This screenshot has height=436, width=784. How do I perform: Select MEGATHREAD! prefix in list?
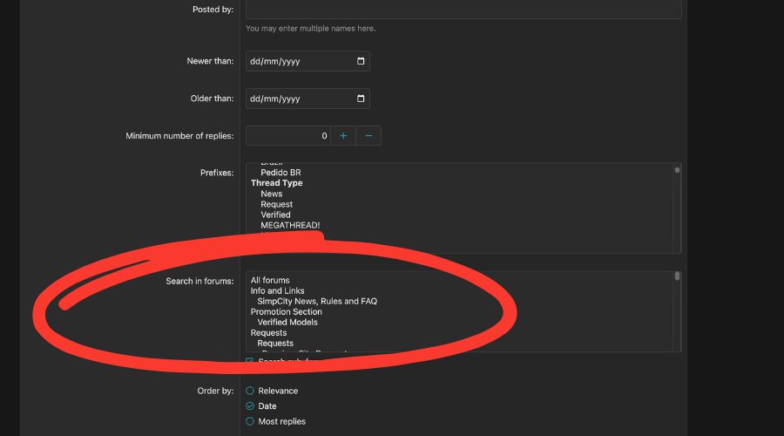(x=290, y=225)
